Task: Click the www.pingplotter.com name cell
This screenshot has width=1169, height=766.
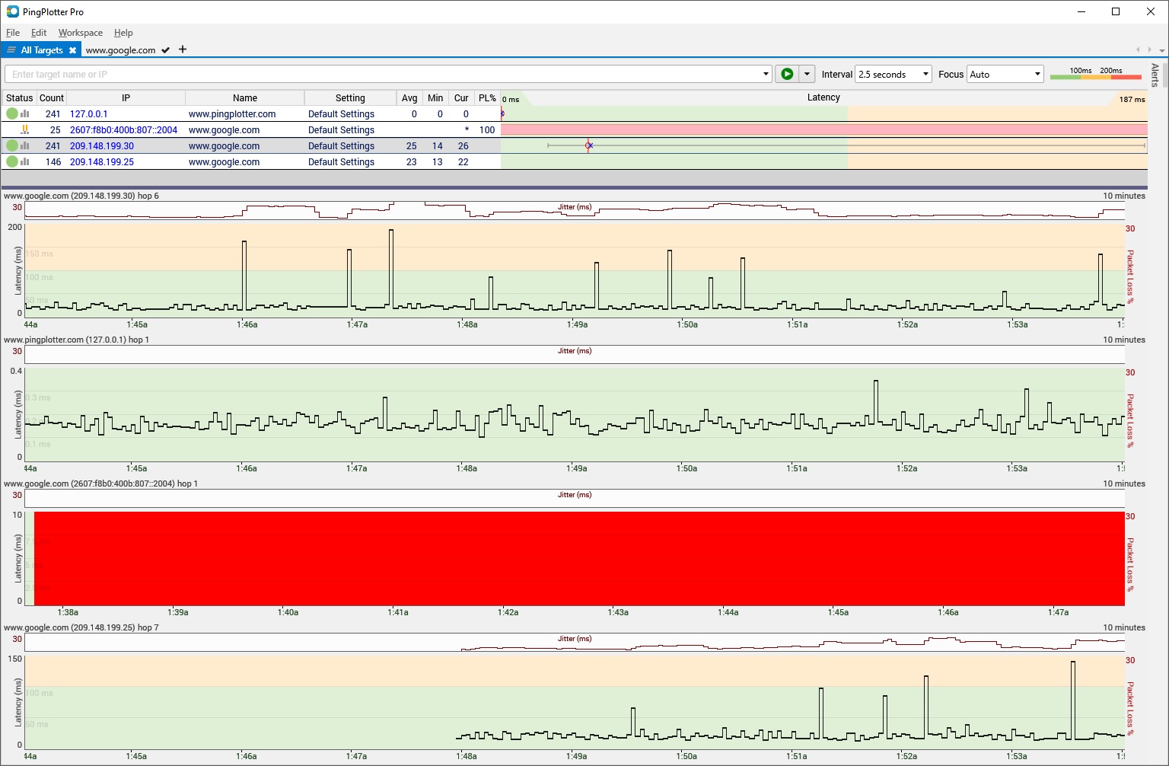Action: point(232,114)
